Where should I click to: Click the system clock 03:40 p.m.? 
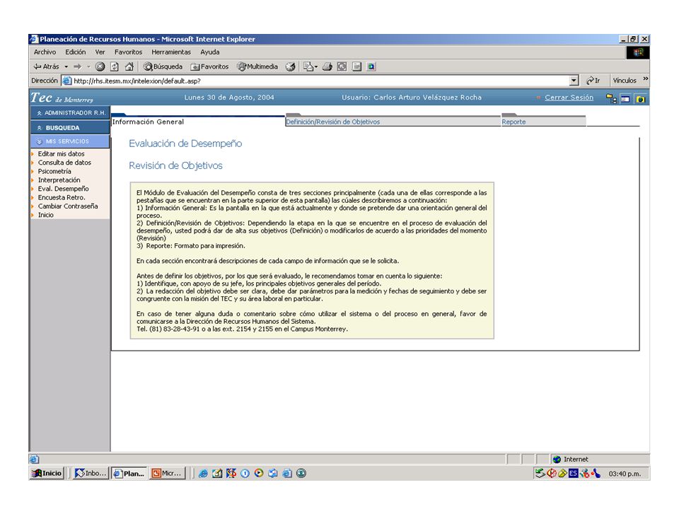pos(625,474)
